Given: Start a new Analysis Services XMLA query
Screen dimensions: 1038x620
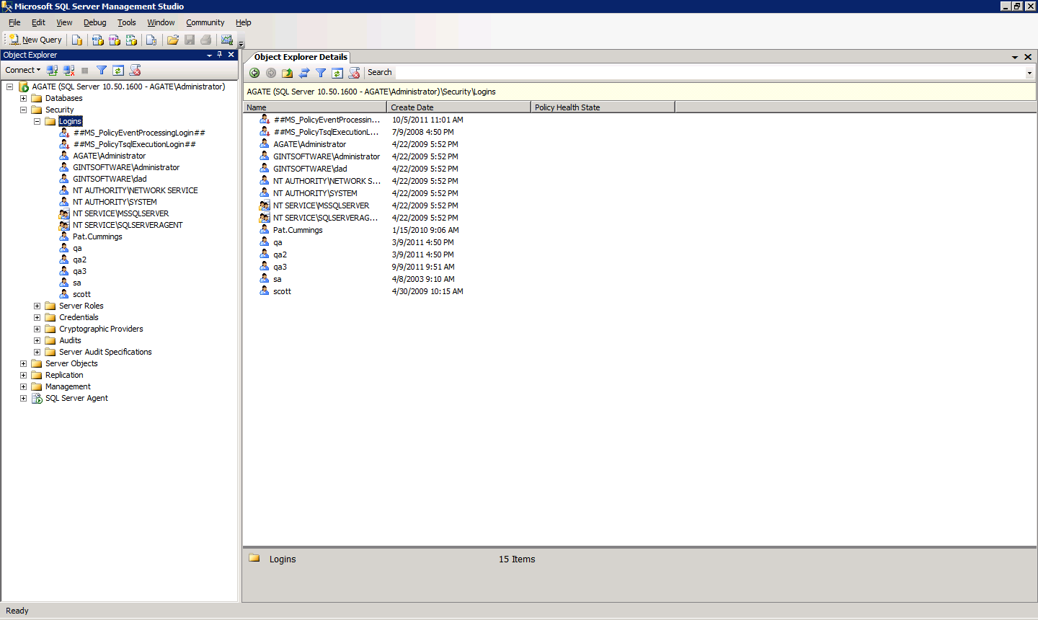Looking at the screenshot, I should 131,40.
